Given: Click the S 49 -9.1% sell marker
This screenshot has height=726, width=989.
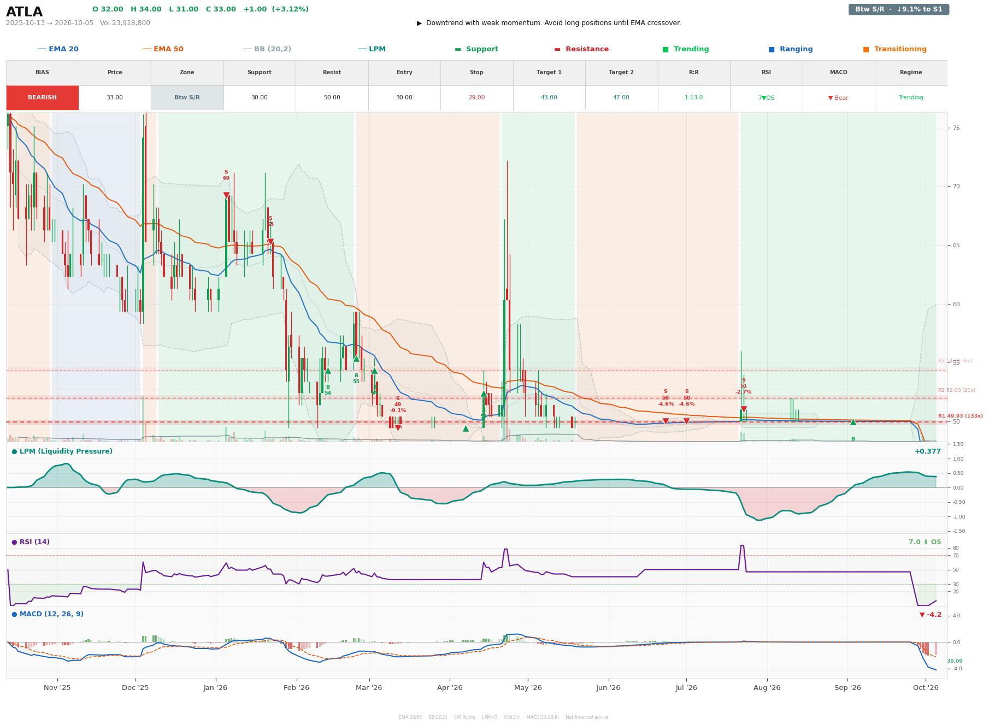Looking at the screenshot, I should (x=398, y=427).
